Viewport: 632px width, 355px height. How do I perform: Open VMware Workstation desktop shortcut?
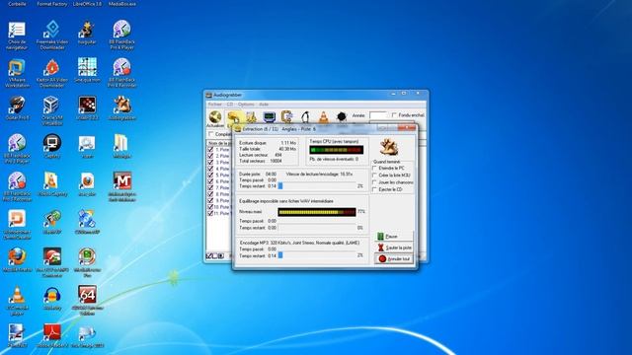point(17,73)
